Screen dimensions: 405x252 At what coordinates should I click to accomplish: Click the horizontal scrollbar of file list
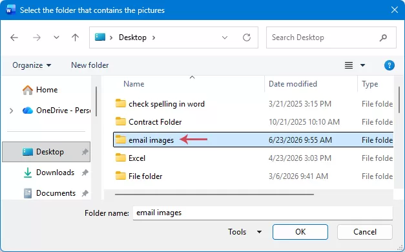[x=214, y=194]
